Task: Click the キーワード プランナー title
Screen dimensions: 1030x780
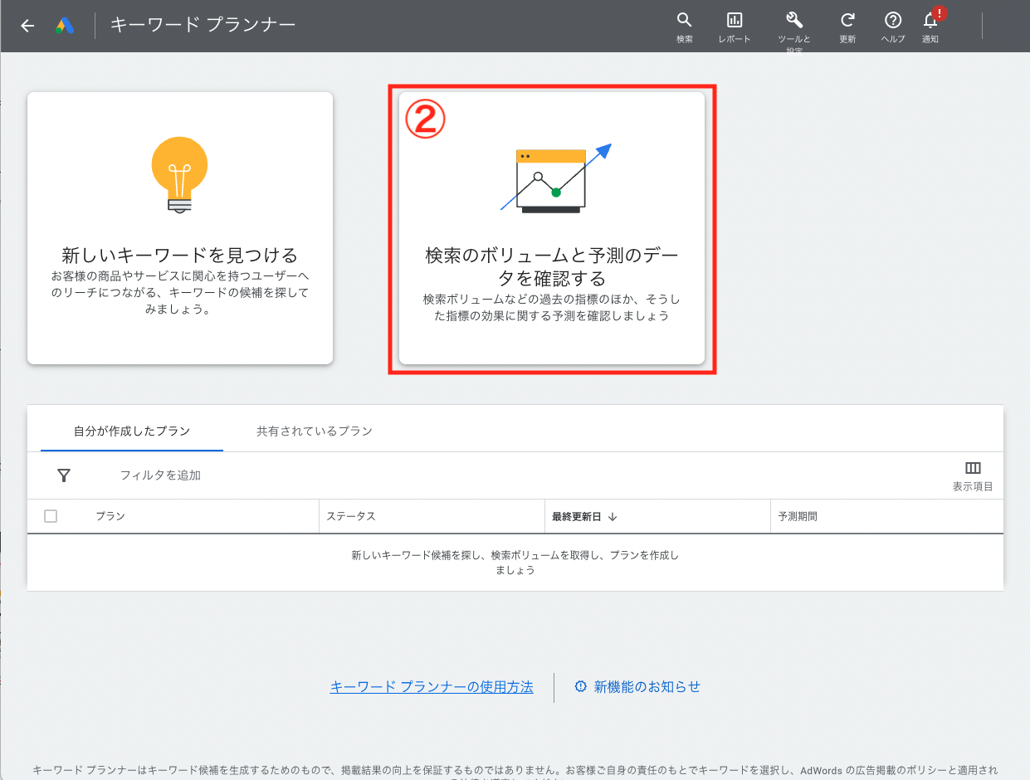Action: [x=203, y=25]
